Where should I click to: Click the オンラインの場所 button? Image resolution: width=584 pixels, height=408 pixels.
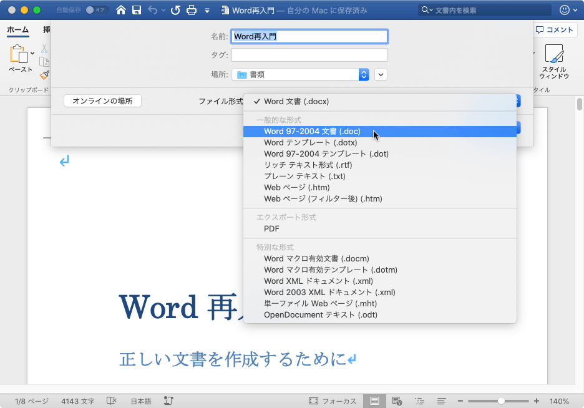pos(102,101)
